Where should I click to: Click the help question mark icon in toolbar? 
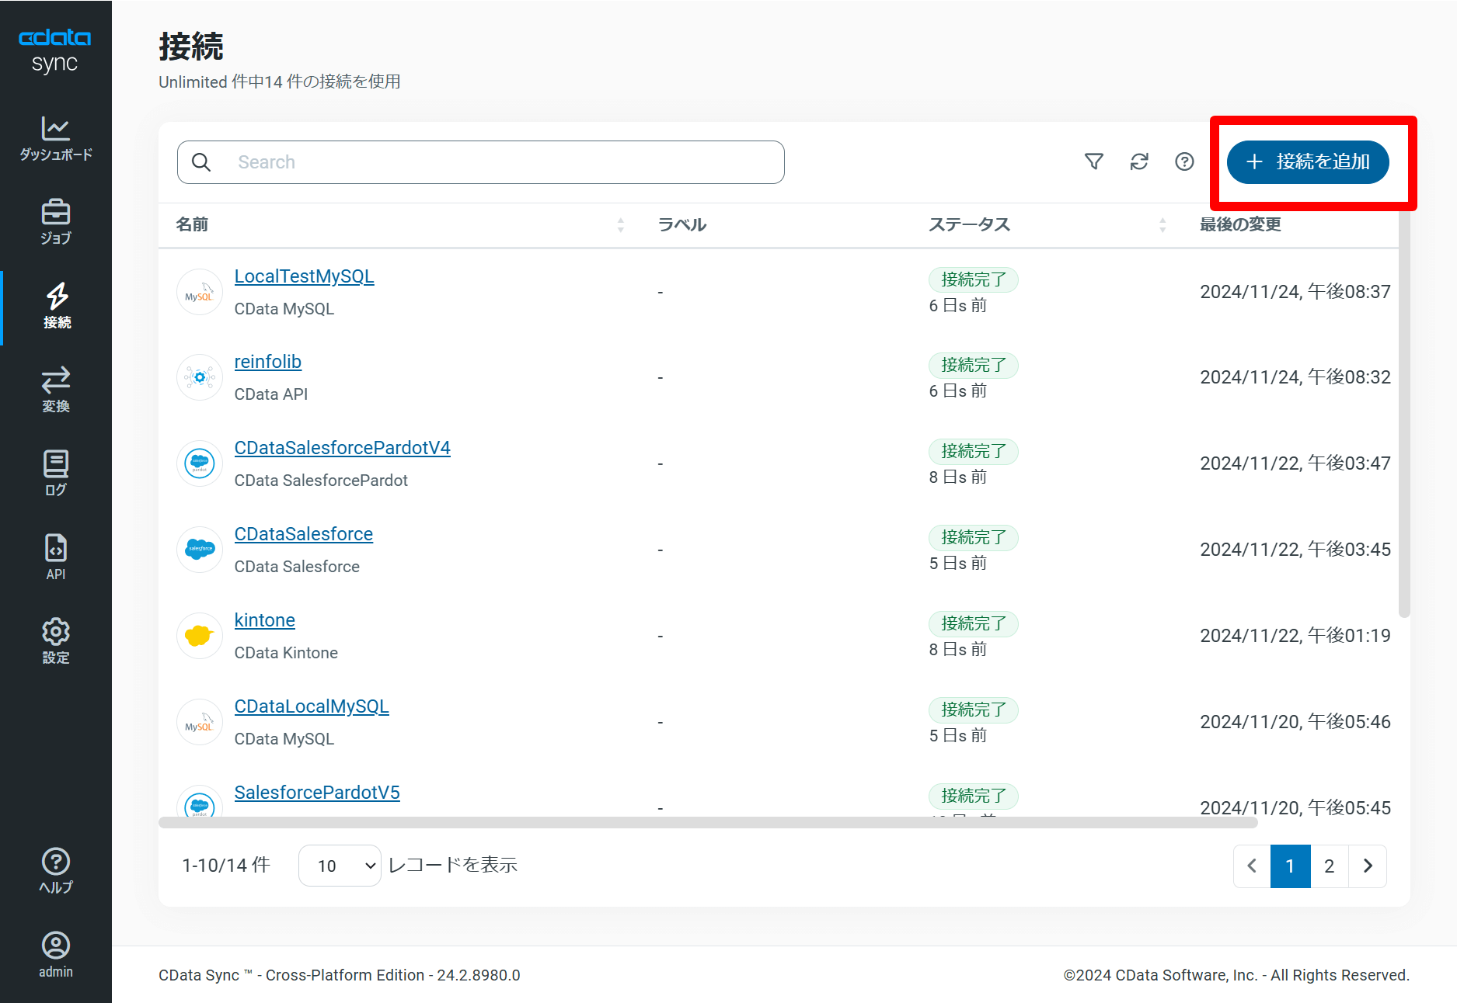(1184, 161)
